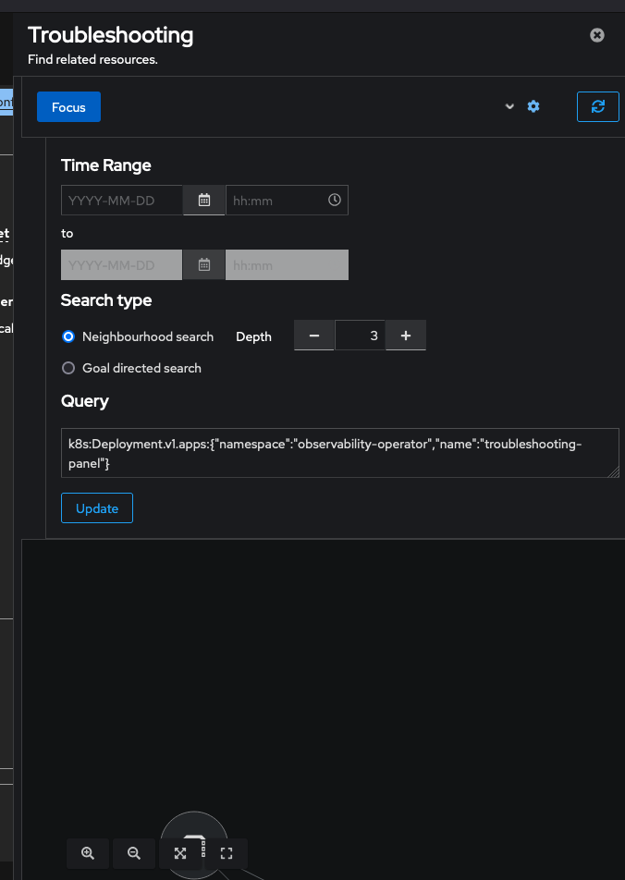
Task: Click the Depth number input
Action: 361,336
